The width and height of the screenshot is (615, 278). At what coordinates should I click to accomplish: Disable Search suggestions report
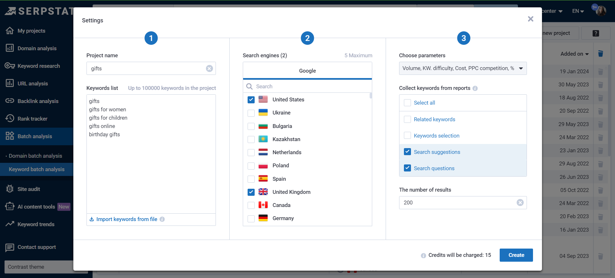point(407,152)
